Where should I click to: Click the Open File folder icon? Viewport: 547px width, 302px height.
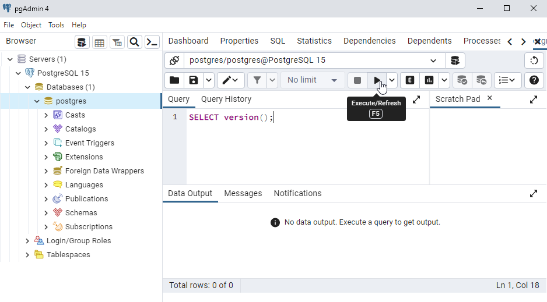pos(174,80)
